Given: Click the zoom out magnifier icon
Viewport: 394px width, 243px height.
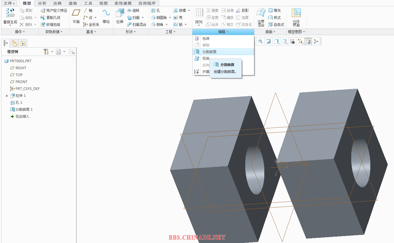Looking at the screenshot, I should tap(261, 42).
